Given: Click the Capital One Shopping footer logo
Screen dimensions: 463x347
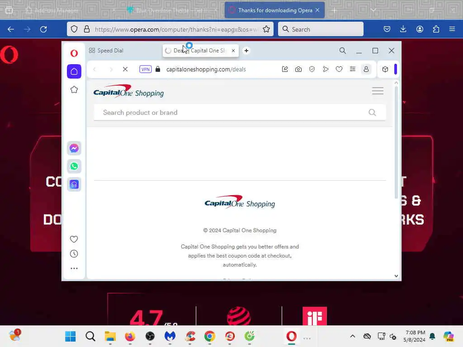Looking at the screenshot, I should click(x=240, y=202).
